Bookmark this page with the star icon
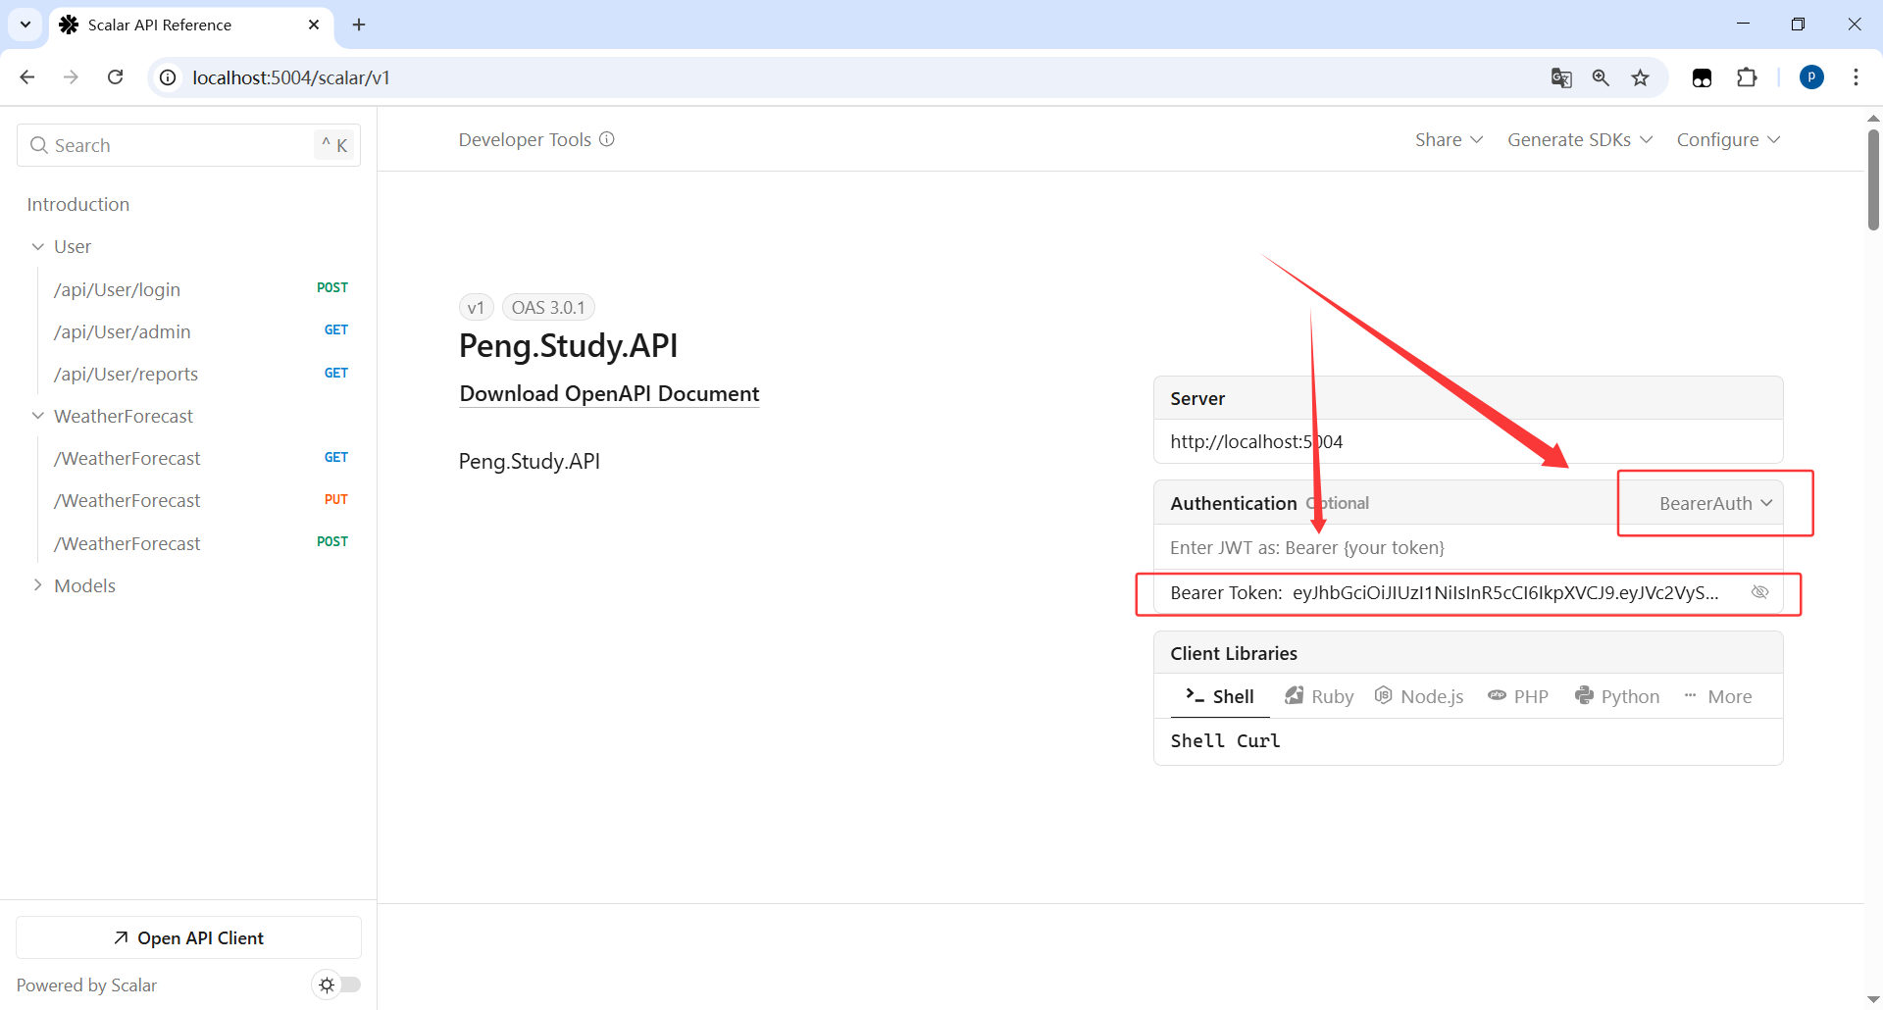 pyautogui.click(x=1641, y=77)
